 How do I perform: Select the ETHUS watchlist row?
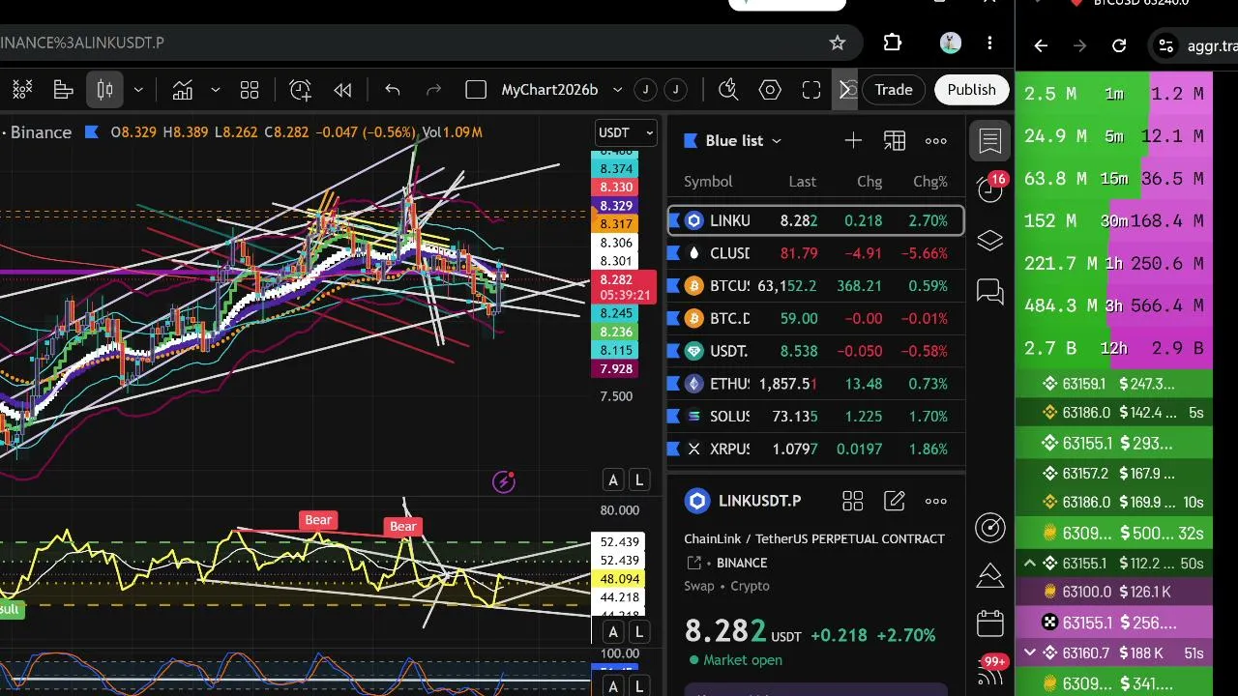(x=816, y=384)
